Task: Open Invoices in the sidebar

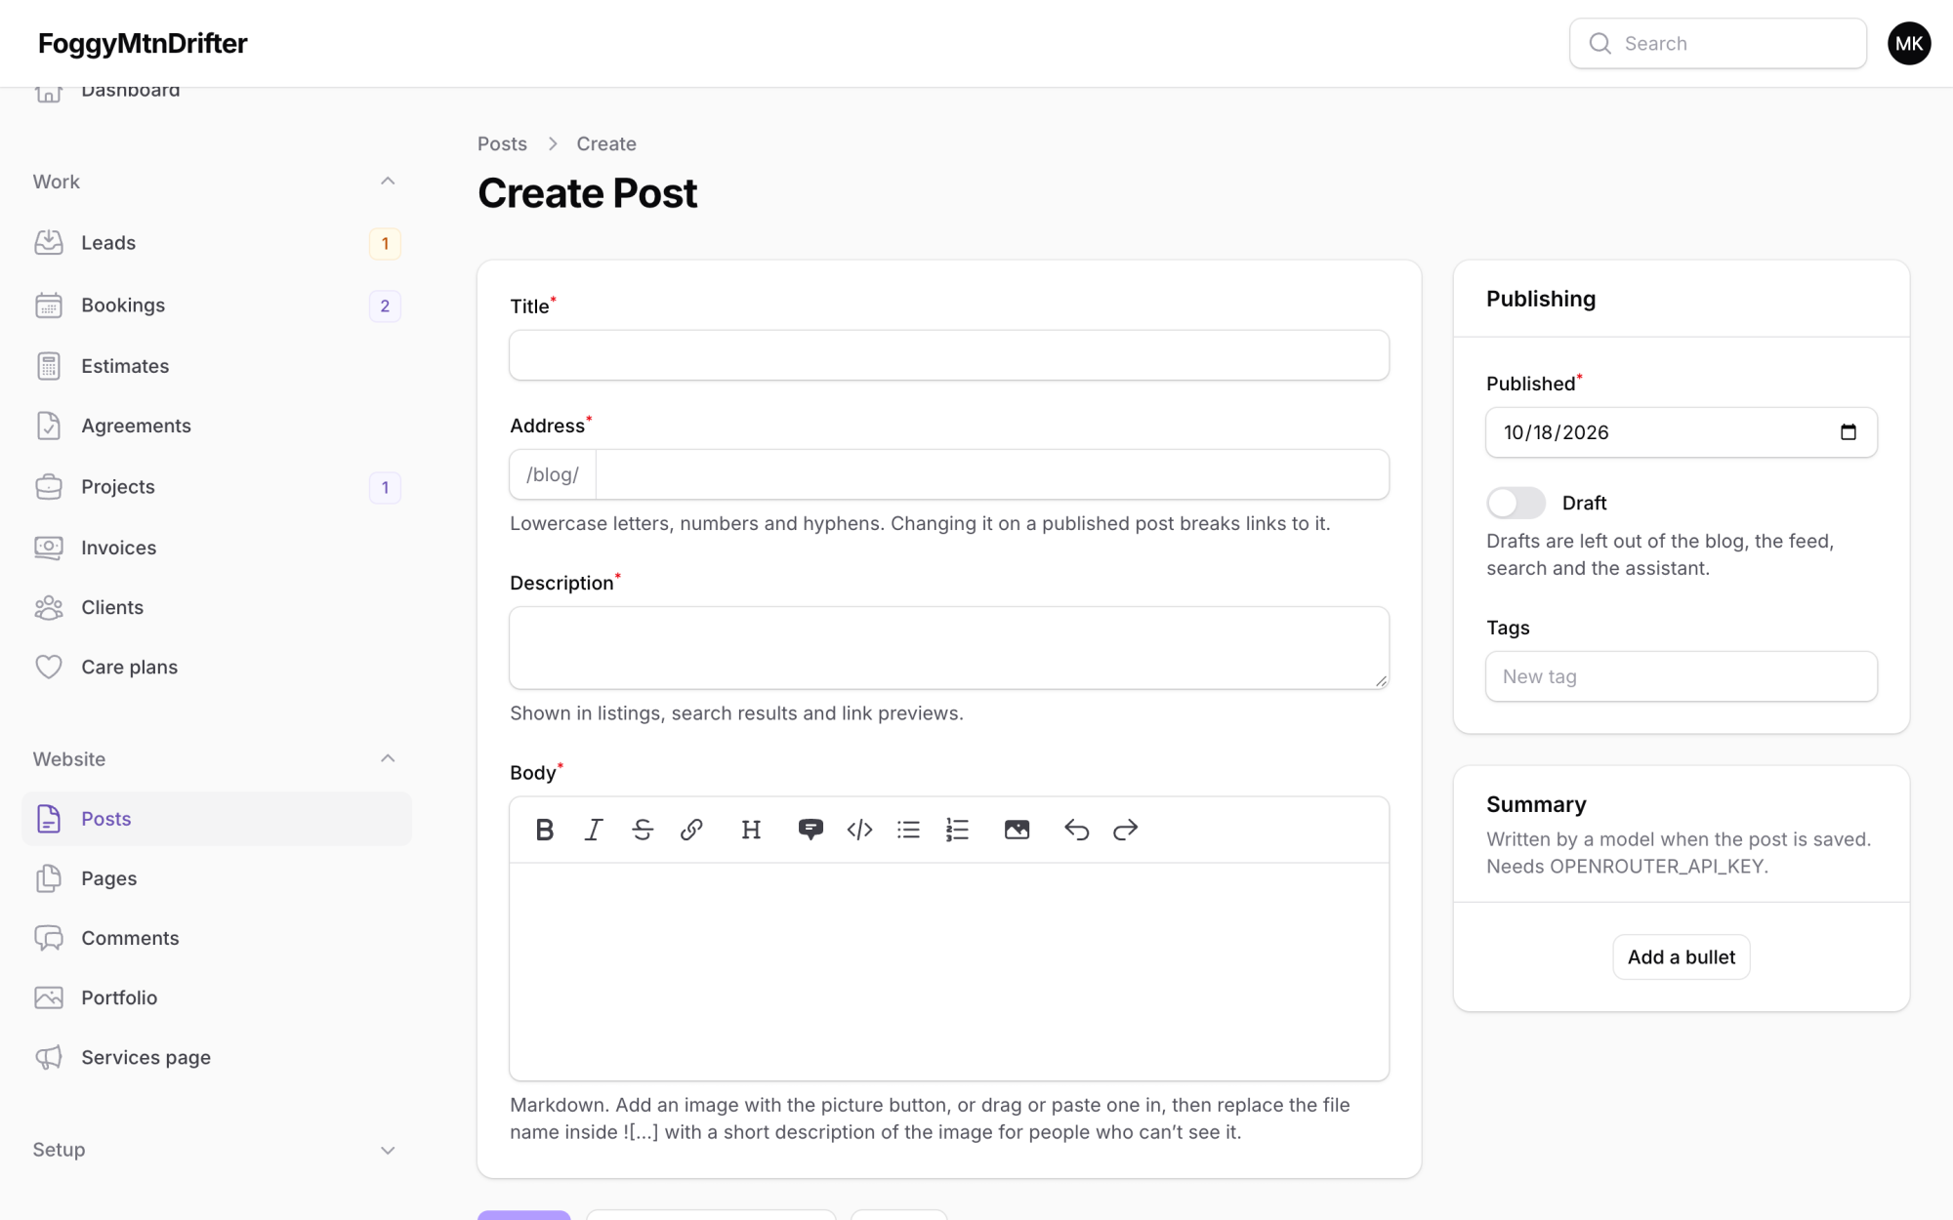Action: pos(217,548)
